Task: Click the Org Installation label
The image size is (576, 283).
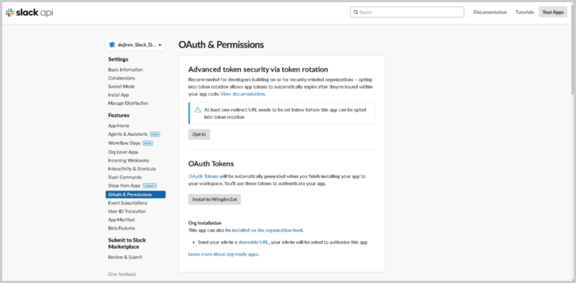Action: click(205, 223)
